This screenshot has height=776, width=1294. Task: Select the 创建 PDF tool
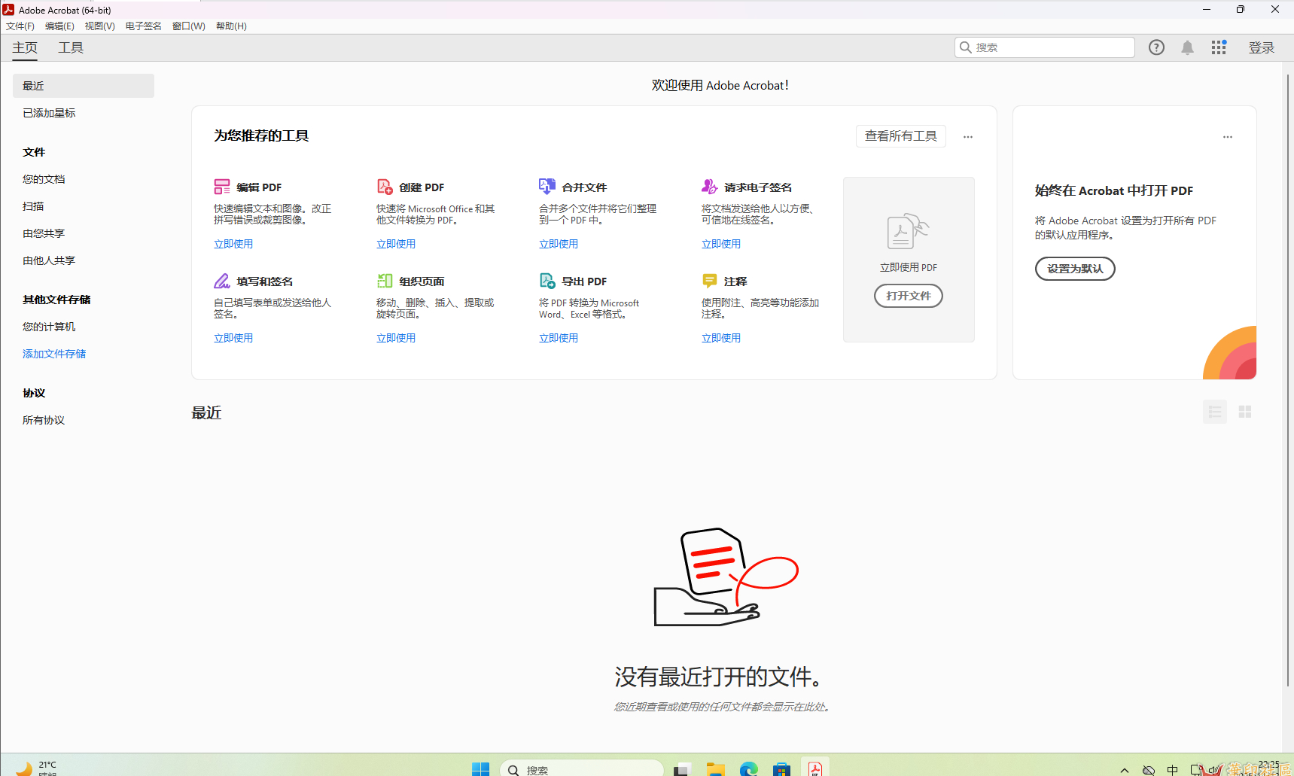pyautogui.click(x=385, y=185)
